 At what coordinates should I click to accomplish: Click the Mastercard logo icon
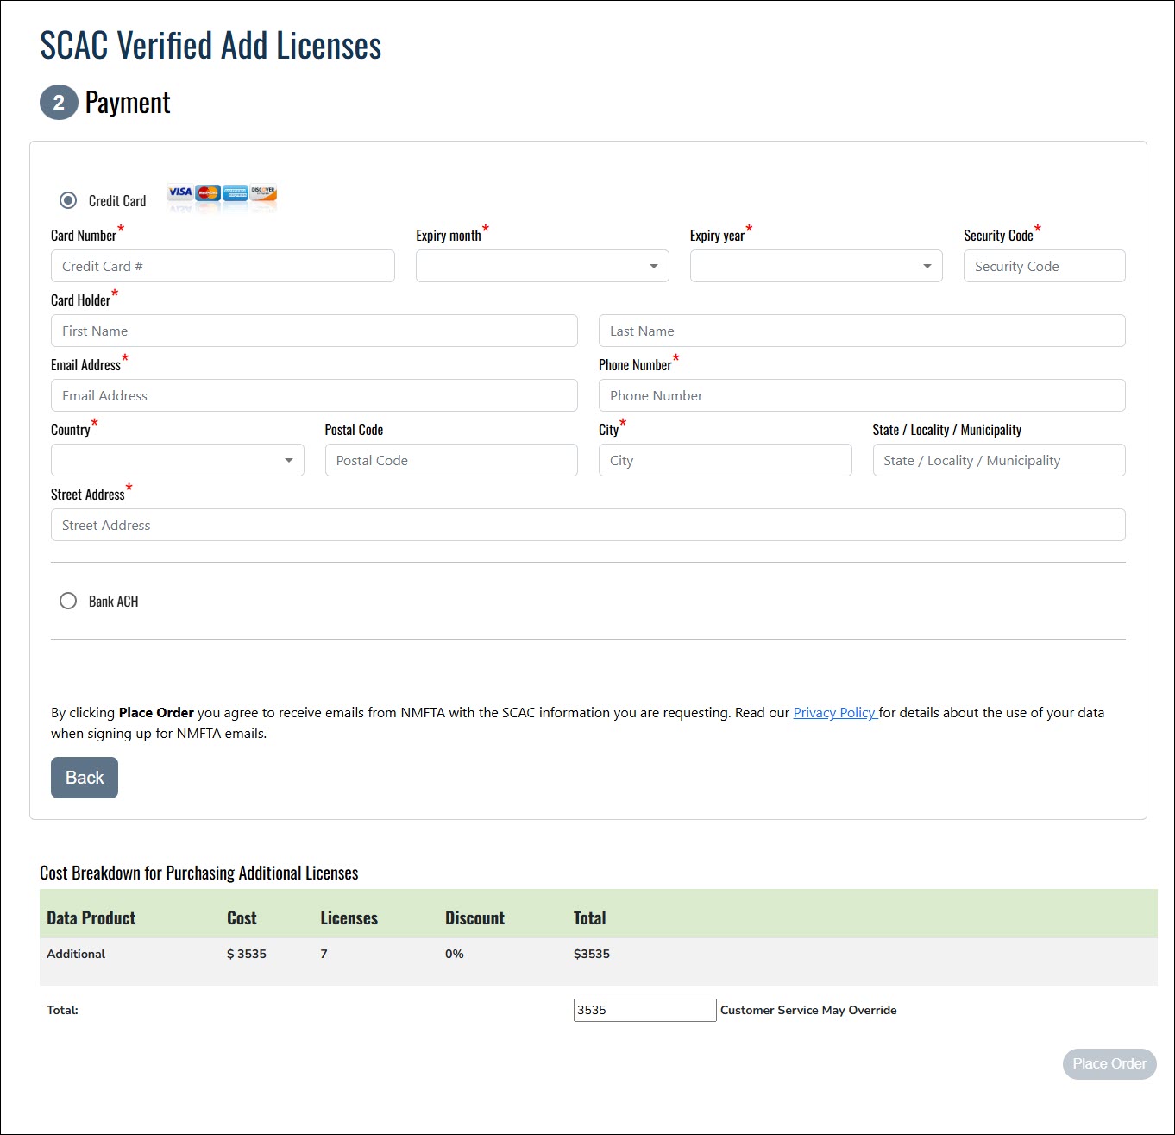[208, 192]
